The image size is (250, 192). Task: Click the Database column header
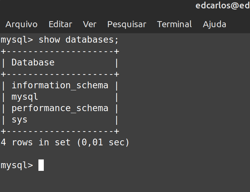pos(33,62)
